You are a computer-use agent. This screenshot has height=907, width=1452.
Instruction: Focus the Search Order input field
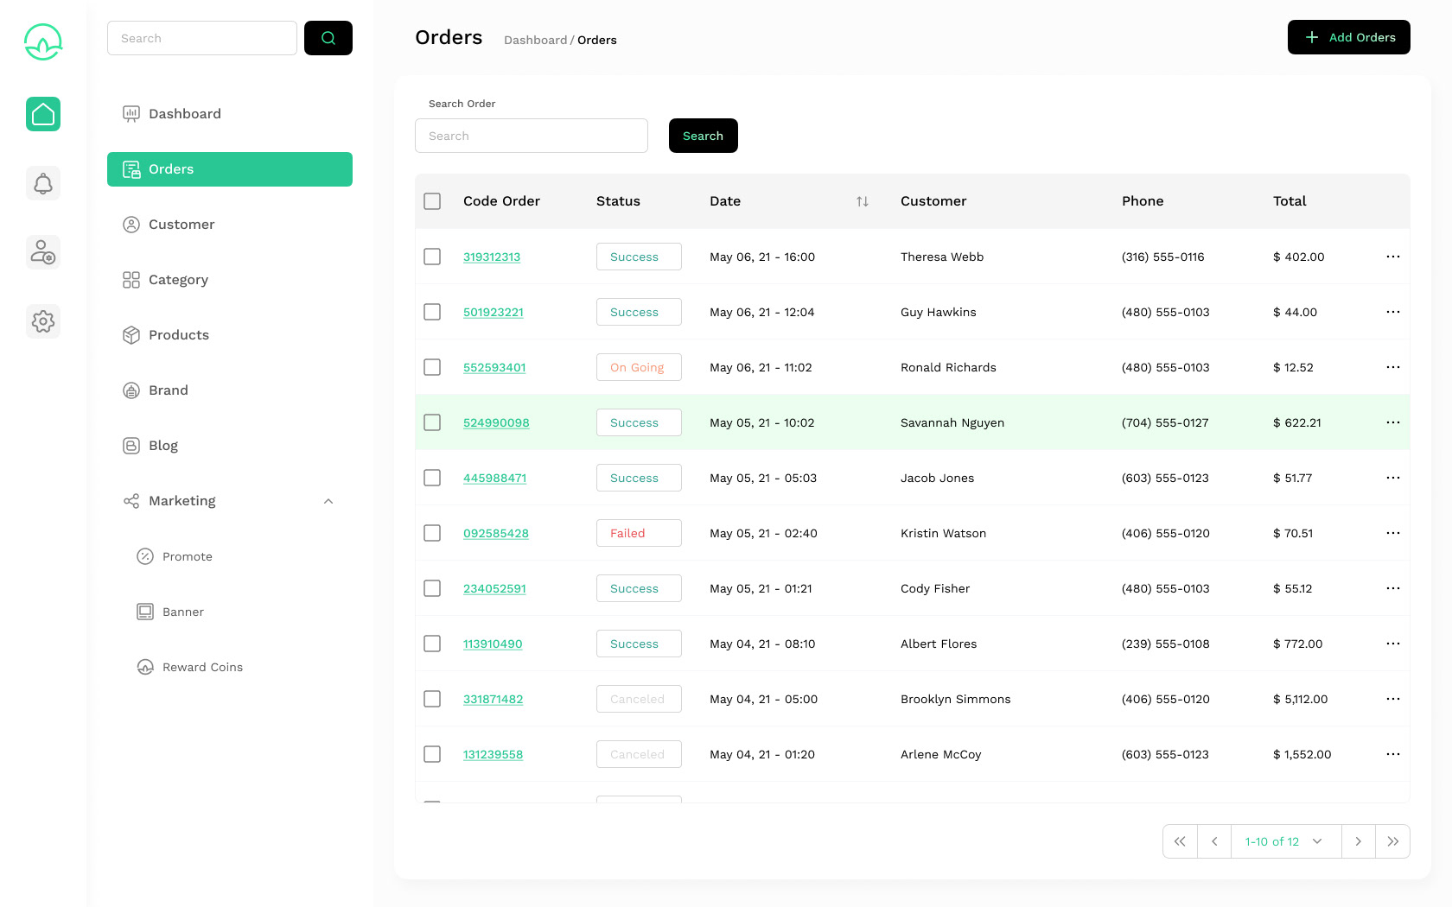pyautogui.click(x=532, y=136)
